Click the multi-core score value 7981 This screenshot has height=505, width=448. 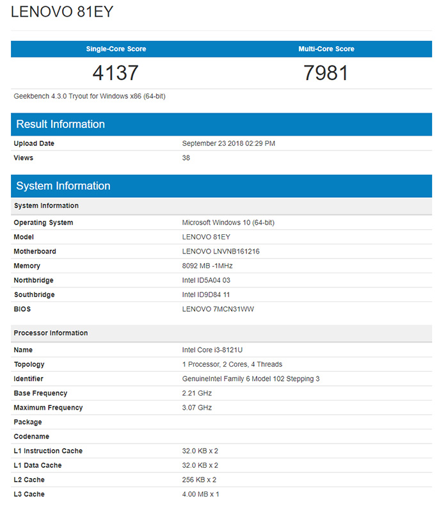click(326, 73)
